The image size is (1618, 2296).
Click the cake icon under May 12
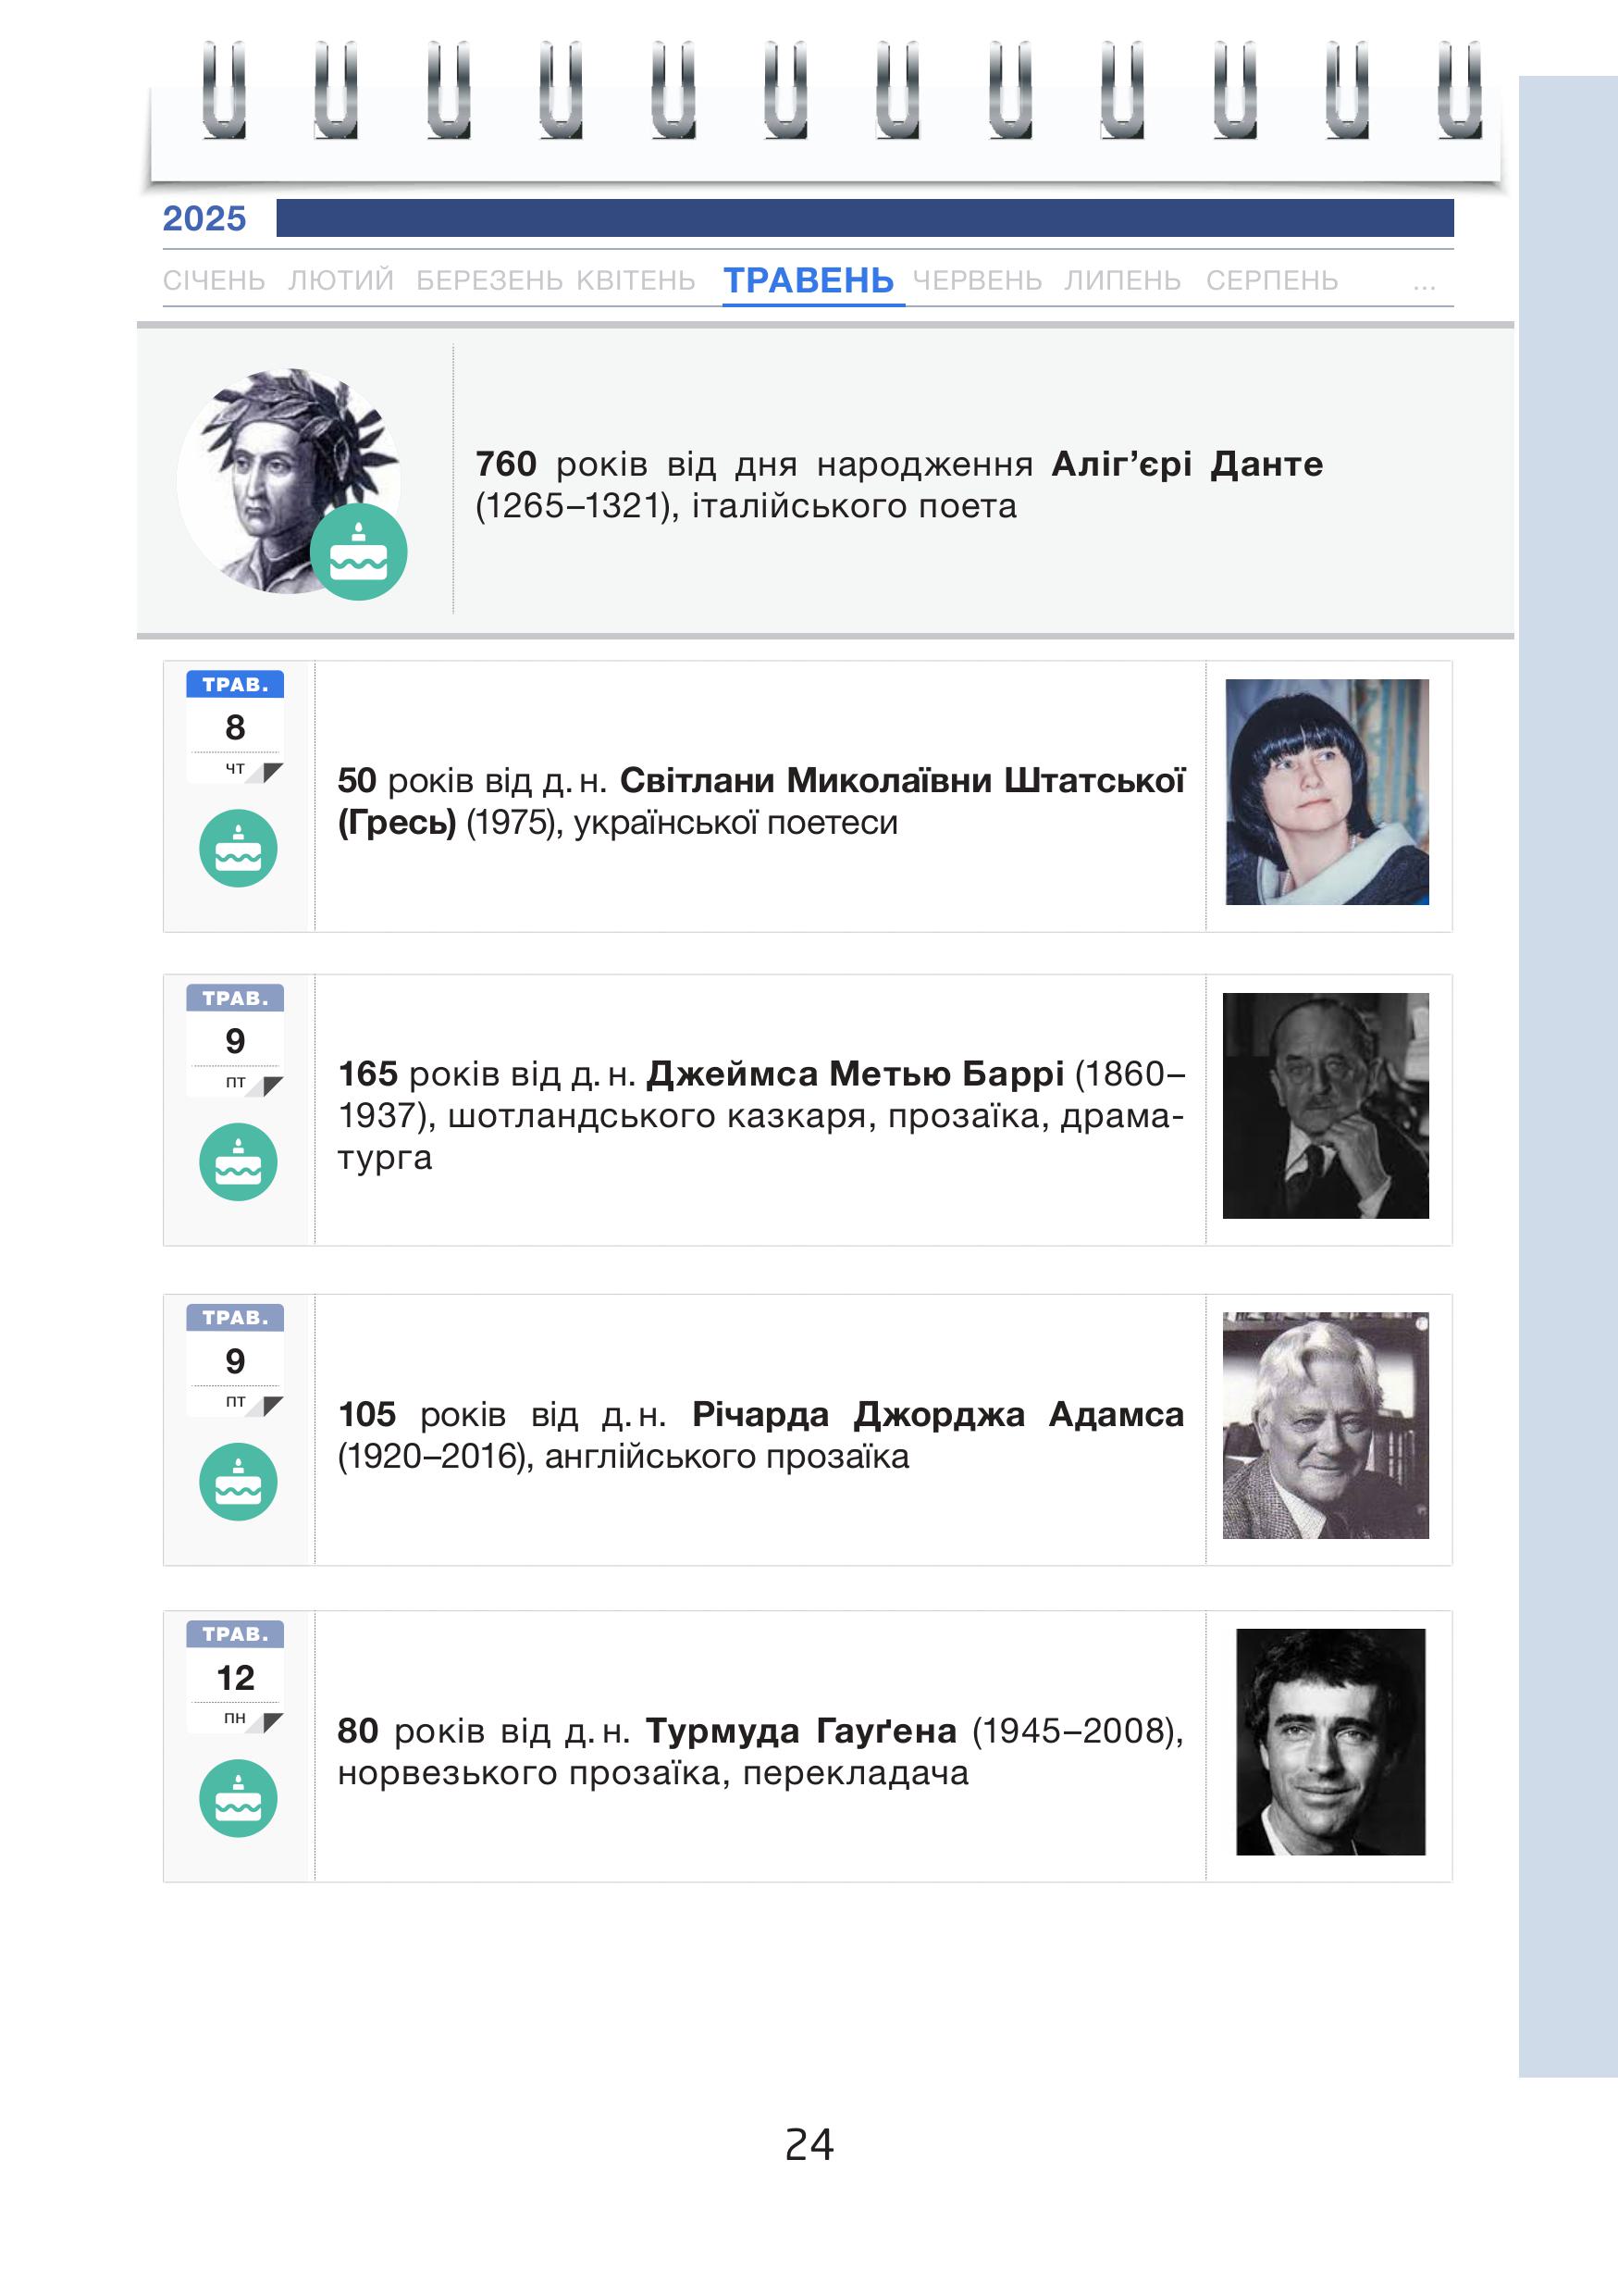(x=238, y=1798)
